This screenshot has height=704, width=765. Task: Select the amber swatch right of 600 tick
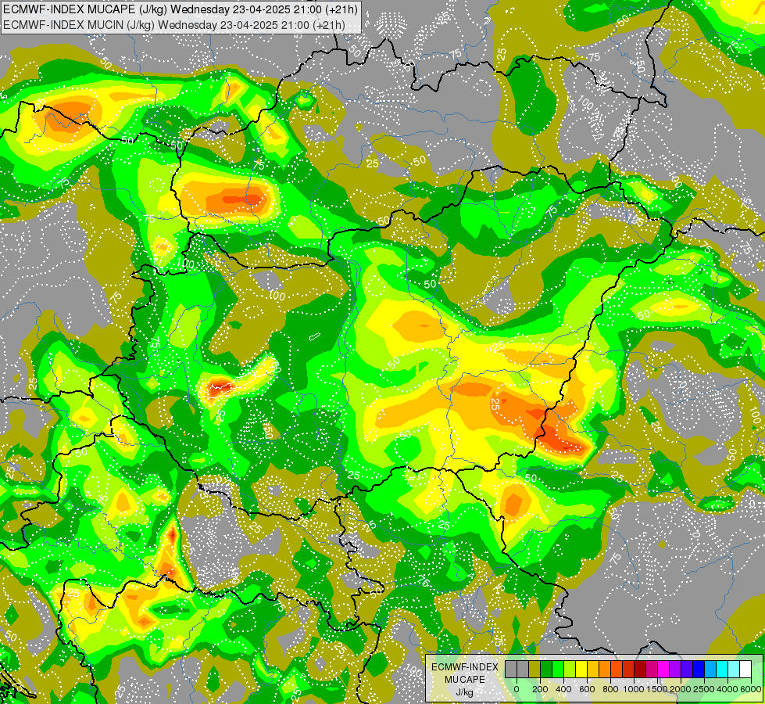(x=594, y=669)
